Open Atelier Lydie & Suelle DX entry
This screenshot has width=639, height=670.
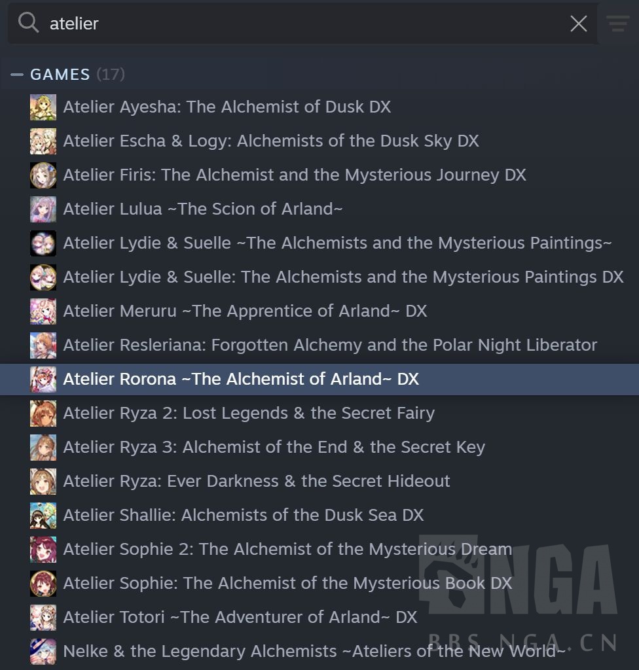click(319, 277)
